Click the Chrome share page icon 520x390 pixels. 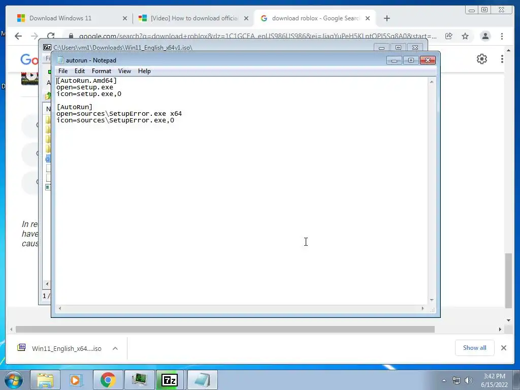coord(449,36)
